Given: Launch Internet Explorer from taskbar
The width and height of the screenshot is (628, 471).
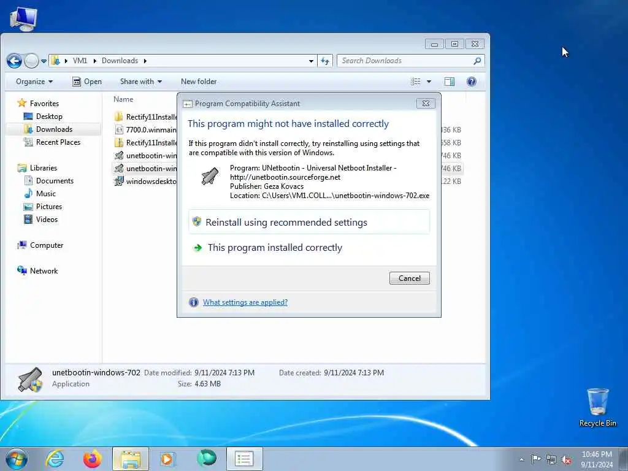Looking at the screenshot, I should (x=55, y=459).
